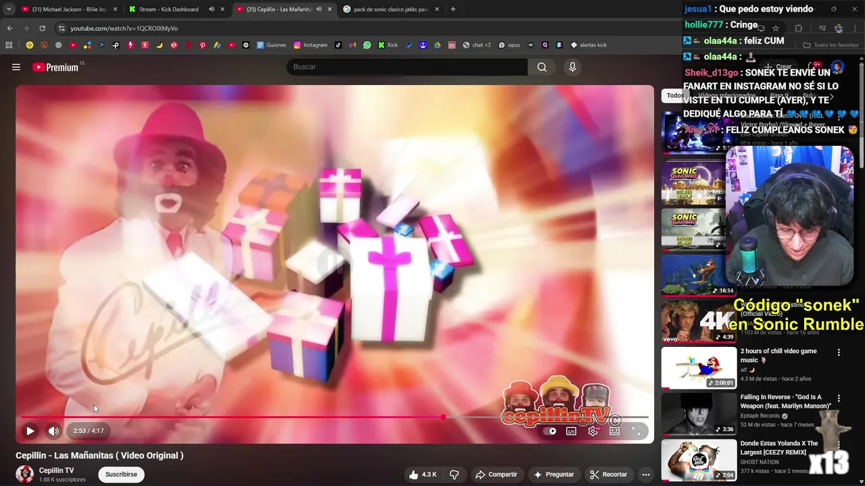Image resolution: width=865 pixels, height=486 pixels.
Task: Open the WhatsApp bookmark icon
Action: pos(367,45)
